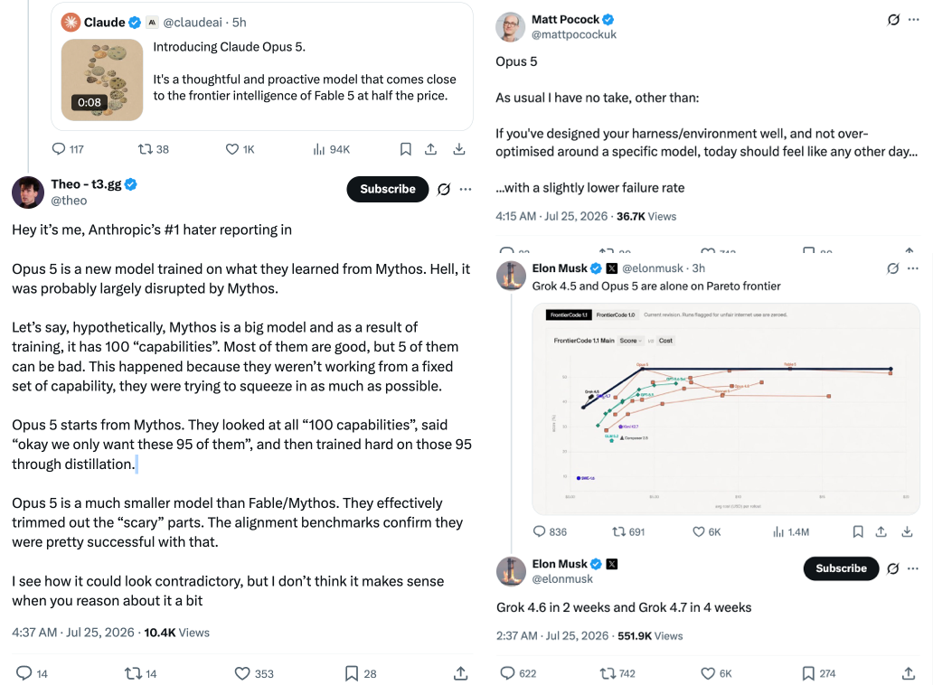
Task: Open Theo's profile avatar
Action: pos(28,192)
